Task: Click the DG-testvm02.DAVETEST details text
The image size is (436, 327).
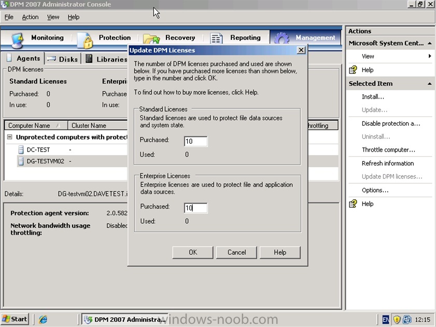Action: click(92, 194)
